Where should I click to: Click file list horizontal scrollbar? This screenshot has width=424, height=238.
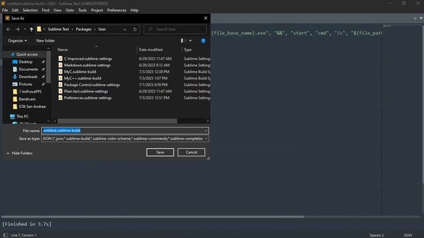pos(117,121)
